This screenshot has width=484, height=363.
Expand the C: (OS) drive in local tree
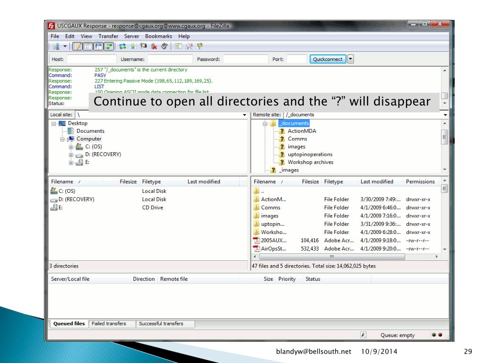[x=71, y=147]
